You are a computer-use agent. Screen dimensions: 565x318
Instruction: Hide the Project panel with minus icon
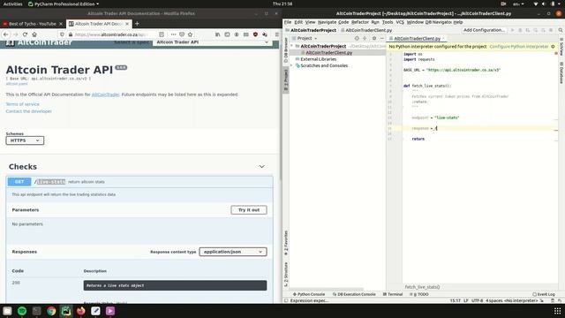click(382, 38)
